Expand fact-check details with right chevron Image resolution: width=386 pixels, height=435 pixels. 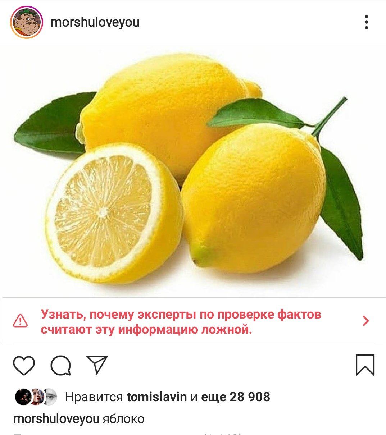pos(366,321)
